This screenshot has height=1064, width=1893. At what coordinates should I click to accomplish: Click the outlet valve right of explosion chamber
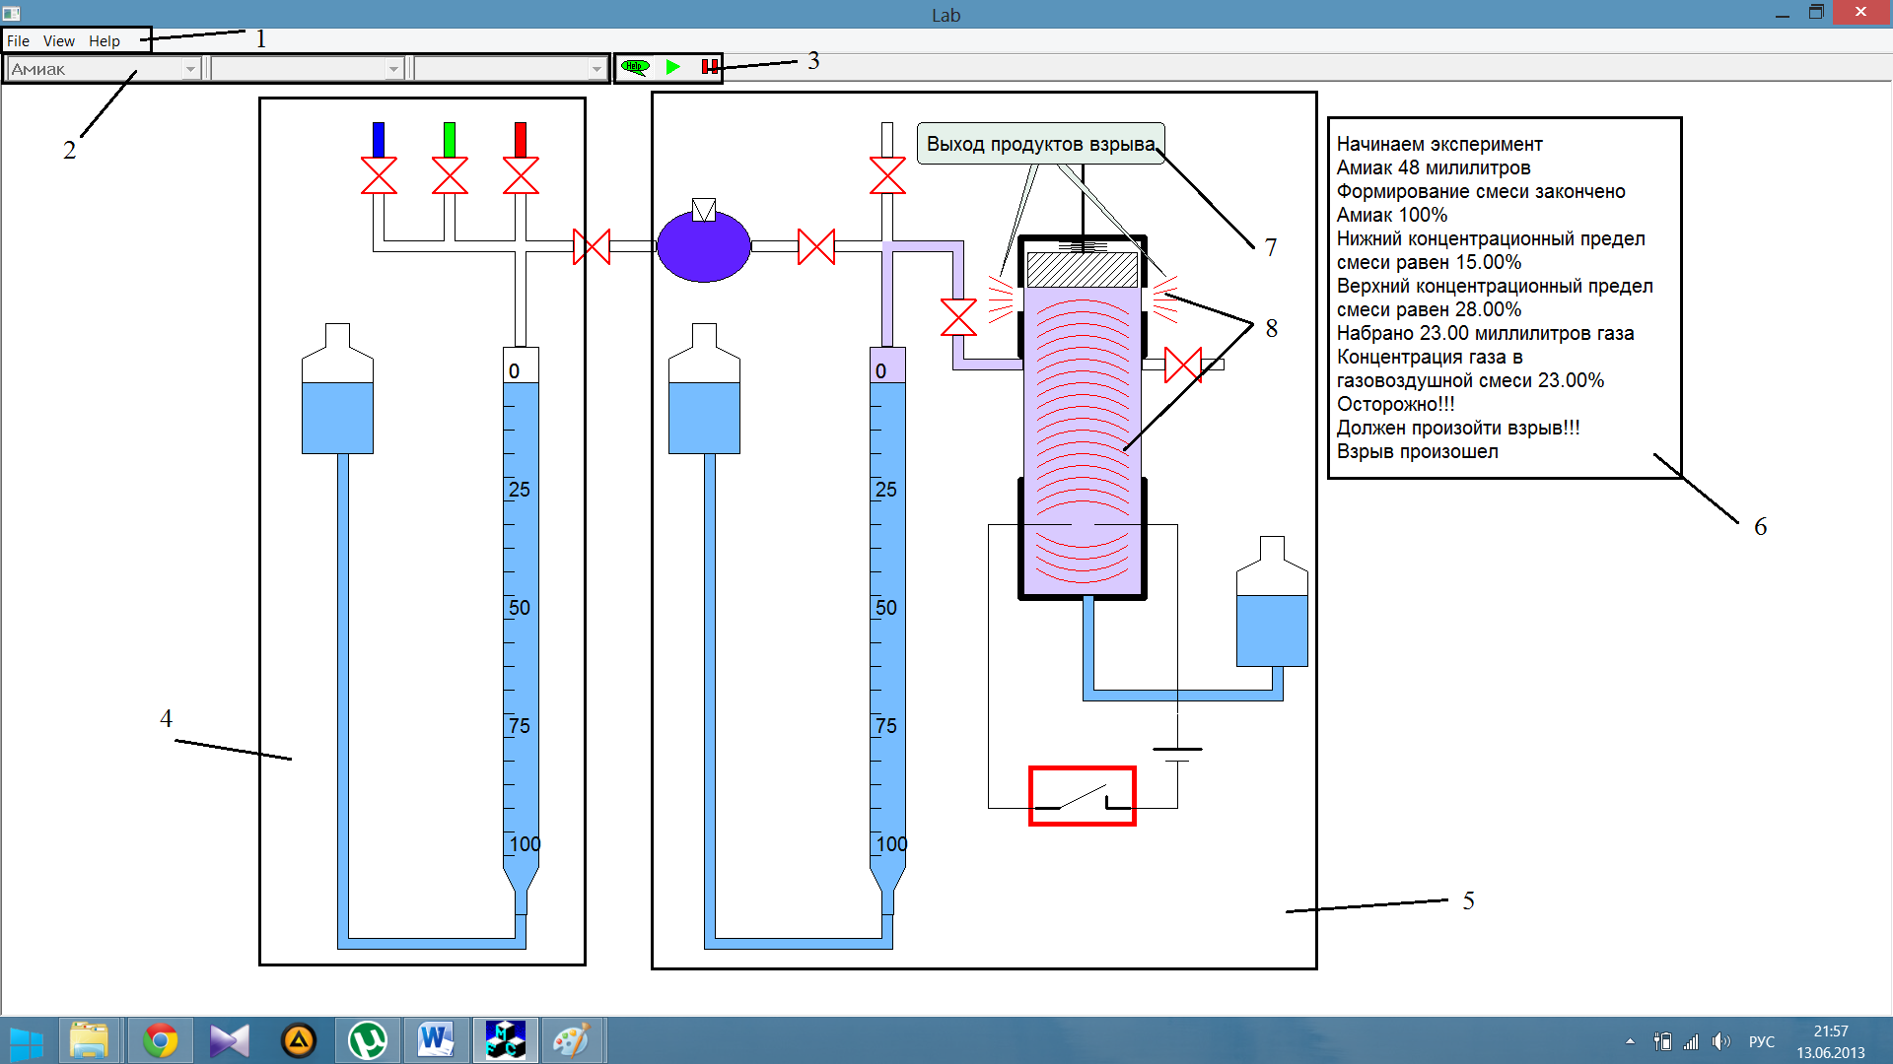pos(1183,365)
